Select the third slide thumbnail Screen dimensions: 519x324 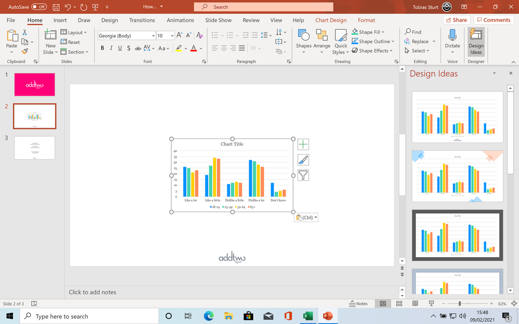[x=34, y=148]
